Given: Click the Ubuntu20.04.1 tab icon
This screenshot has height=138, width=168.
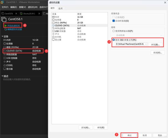Looking at the screenshot, I should 21,14.
